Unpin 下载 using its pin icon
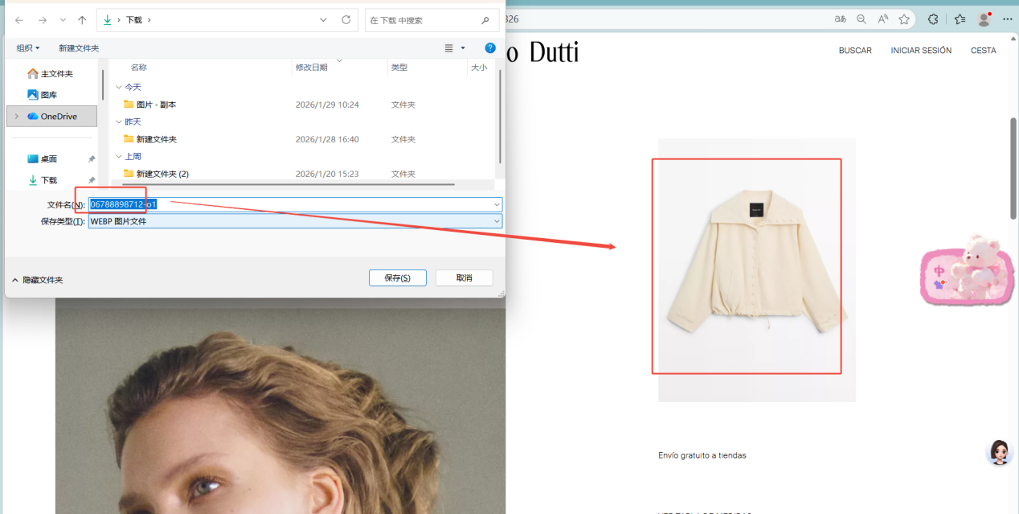The height and width of the screenshot is (514, 1019). coord(92,180)
